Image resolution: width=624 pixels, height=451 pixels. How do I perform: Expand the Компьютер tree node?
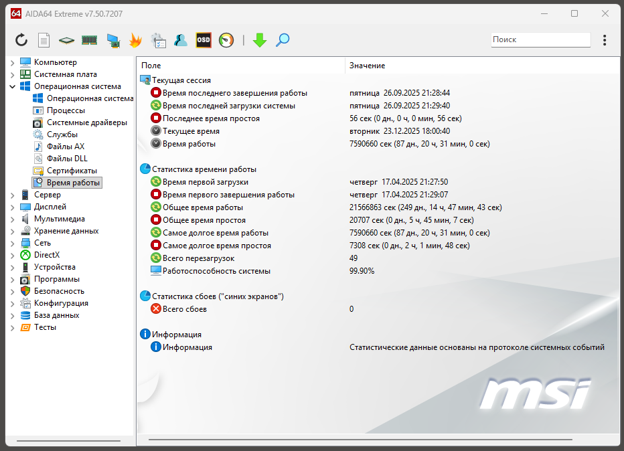tap(12, 62)
